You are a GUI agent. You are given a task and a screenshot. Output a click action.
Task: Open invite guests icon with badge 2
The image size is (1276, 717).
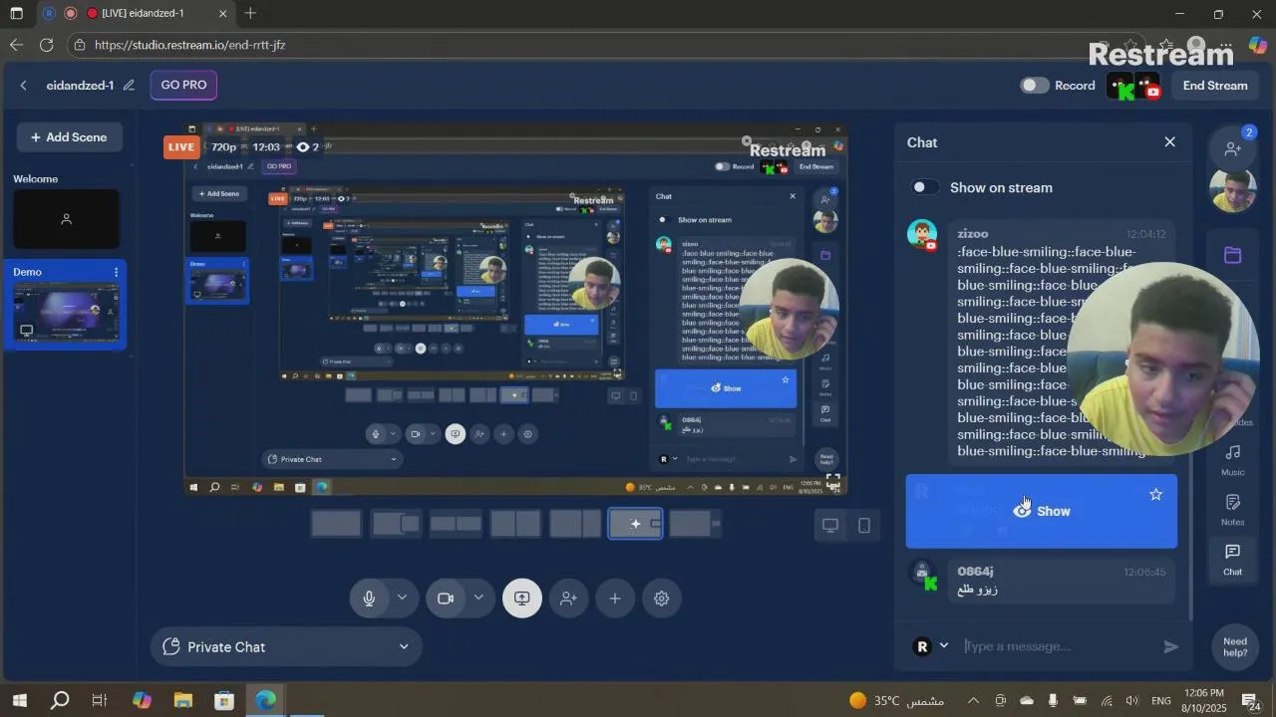1233,148
